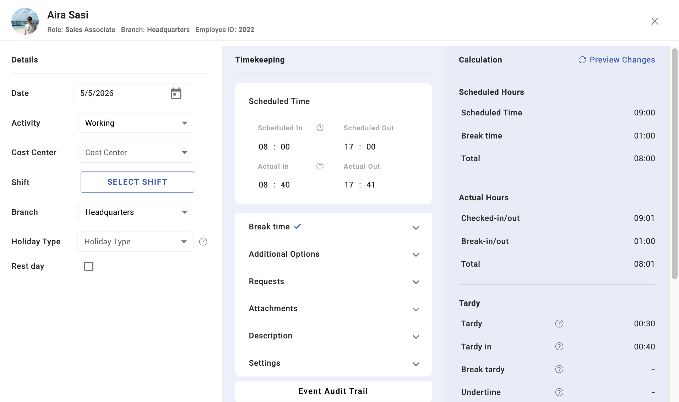Click the Holiday Type help icon
Viewport: 679px width, 402px height.
point(203,242)
